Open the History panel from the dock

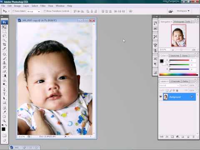155,23
